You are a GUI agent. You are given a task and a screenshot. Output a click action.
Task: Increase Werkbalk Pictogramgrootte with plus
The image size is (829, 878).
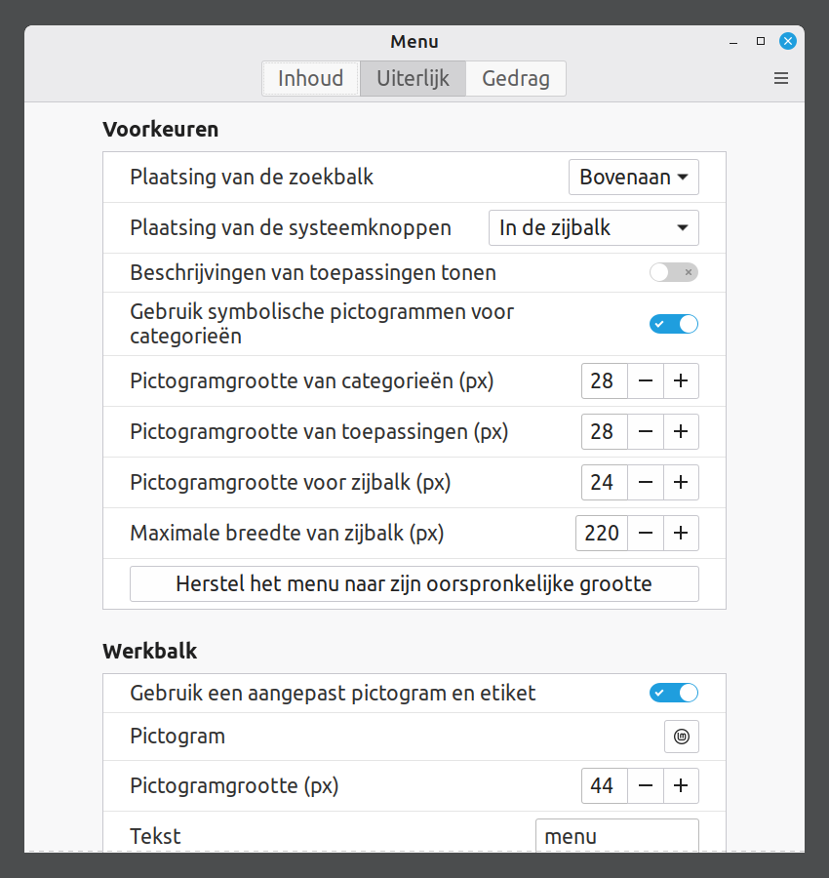[681, 785]
